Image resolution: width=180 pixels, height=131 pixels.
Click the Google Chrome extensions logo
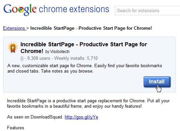point(56,9)
